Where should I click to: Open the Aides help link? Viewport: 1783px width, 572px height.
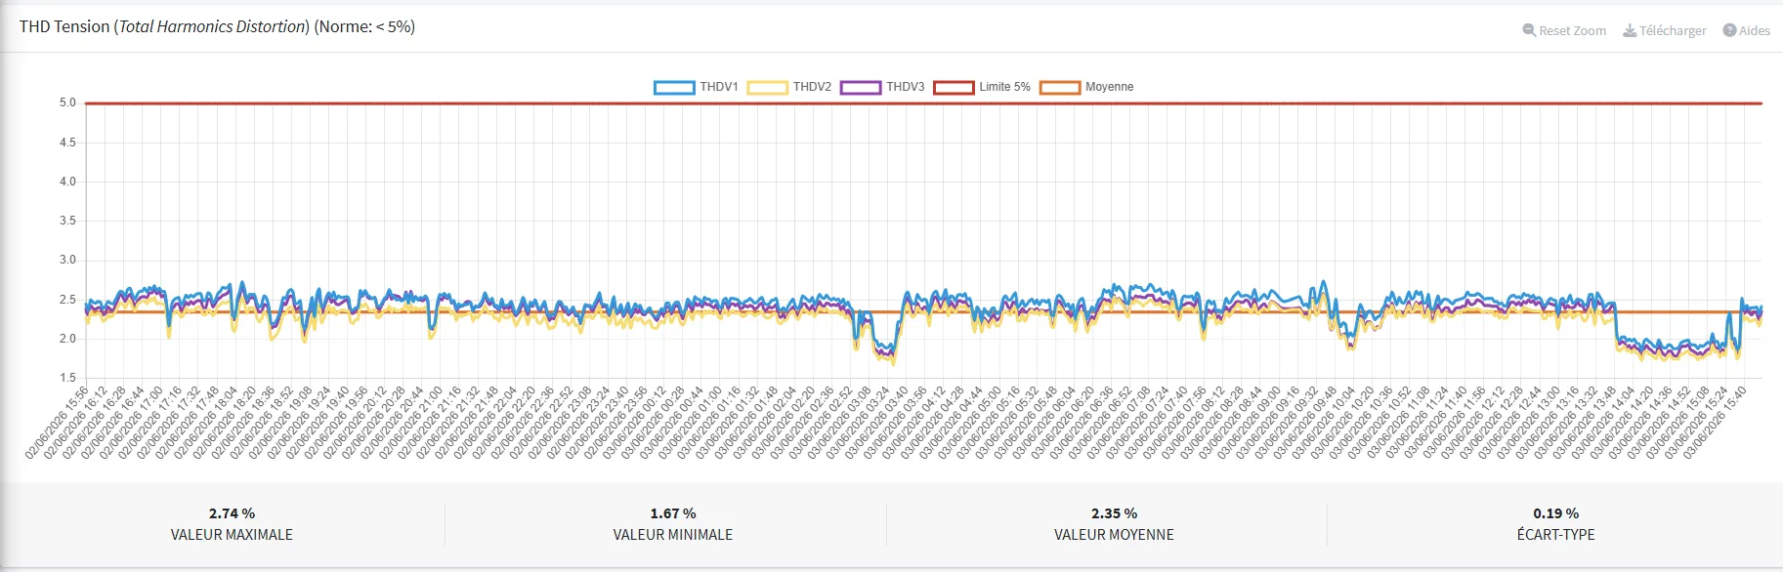pos(1747,30)
